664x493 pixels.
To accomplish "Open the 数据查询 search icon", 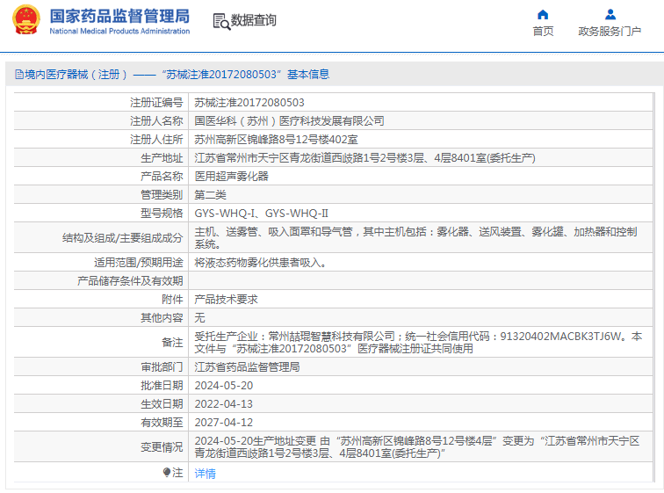I will click(x=221, y=22).
